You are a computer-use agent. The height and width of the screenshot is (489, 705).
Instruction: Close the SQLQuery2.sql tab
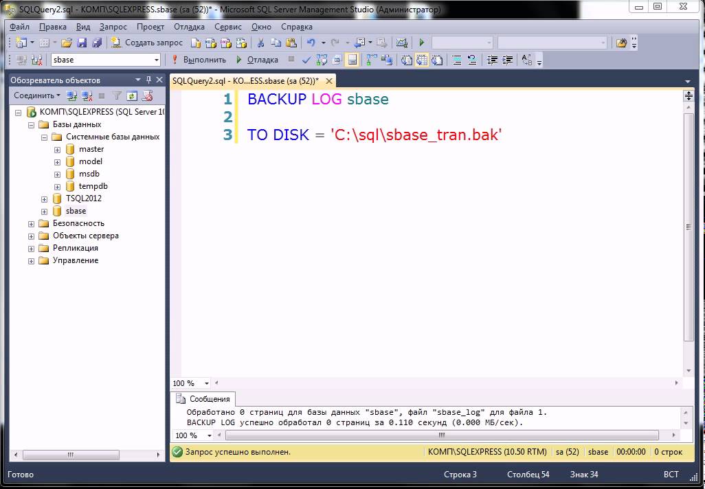[x=329, y=81]
